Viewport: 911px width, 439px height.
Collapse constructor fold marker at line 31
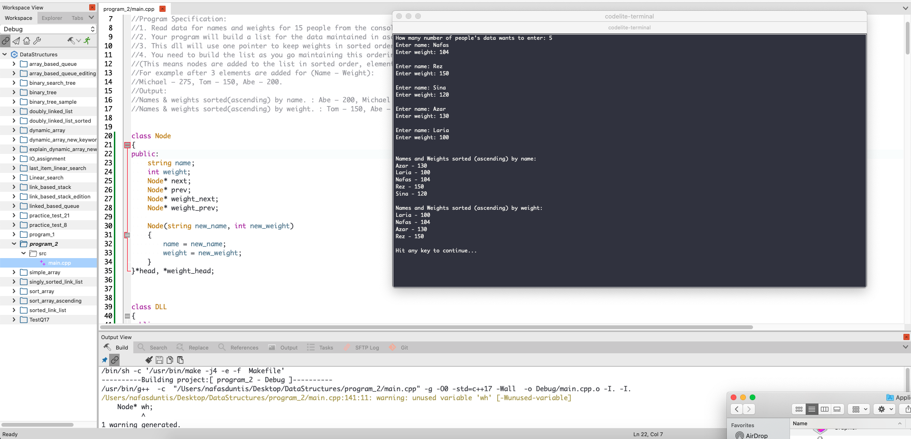127,235
